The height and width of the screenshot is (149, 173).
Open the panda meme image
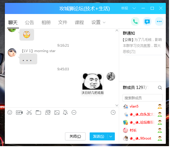tap(93, 84)
